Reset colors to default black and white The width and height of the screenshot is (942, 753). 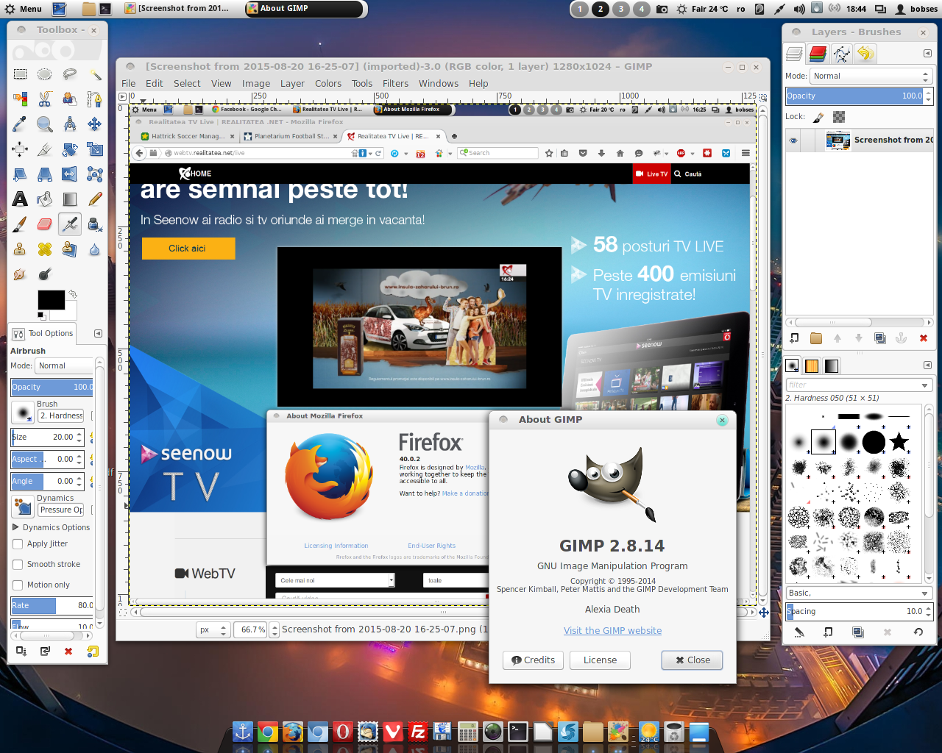[41, 316]
